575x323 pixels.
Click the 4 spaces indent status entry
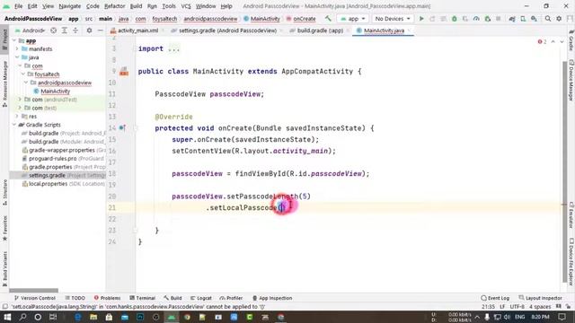click(540, 307)
